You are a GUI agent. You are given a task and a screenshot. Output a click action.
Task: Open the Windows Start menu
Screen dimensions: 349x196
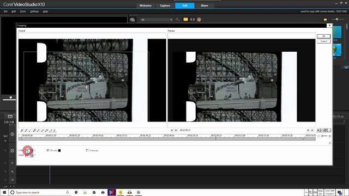click(x=4, y=192)
